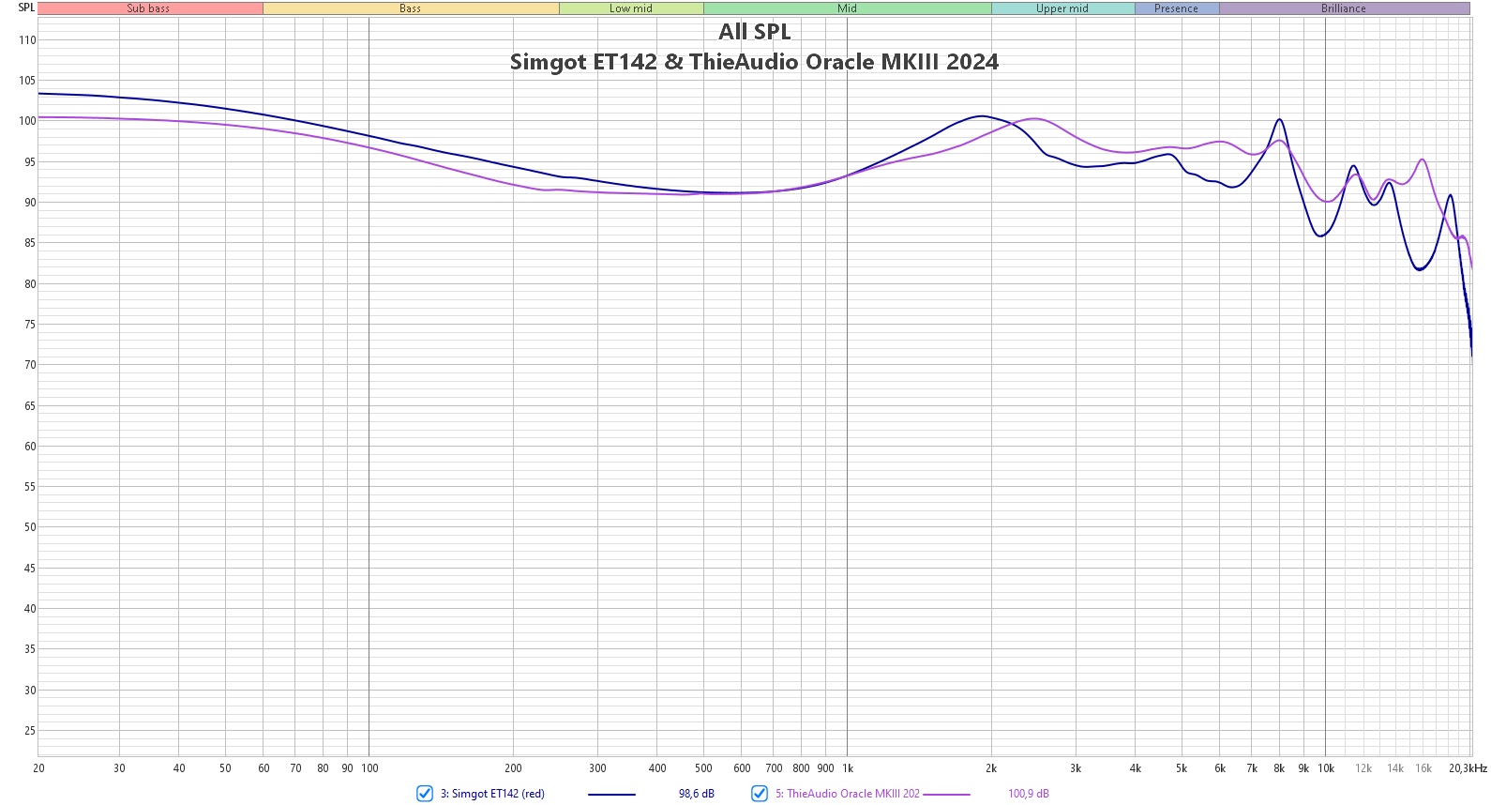Viewport: 1491px width, 805px height.
Task: Click the All SPL graph title
Action: (755, 32)
